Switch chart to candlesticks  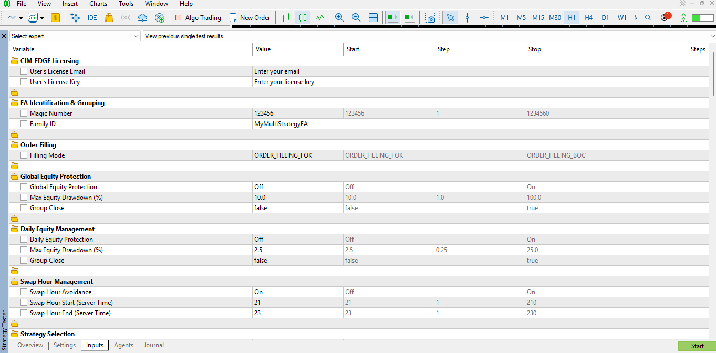click(x=303, y=17)
